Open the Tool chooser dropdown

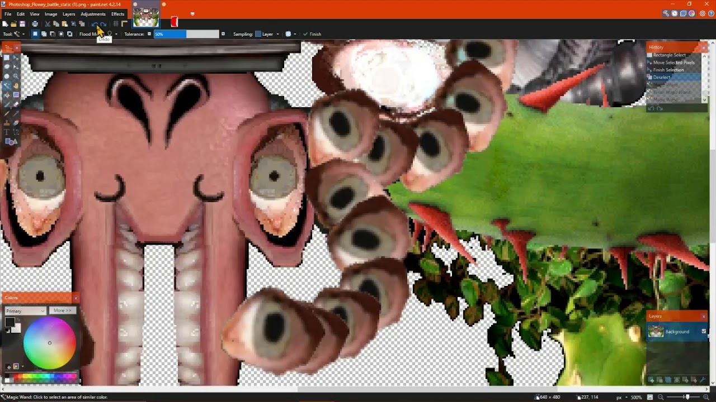(x=20, y=34)
